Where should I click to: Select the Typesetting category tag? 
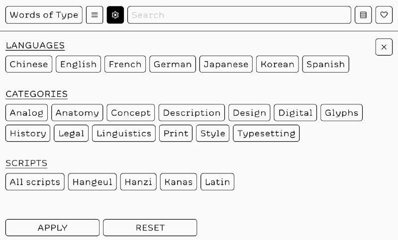tap(266, 133)
